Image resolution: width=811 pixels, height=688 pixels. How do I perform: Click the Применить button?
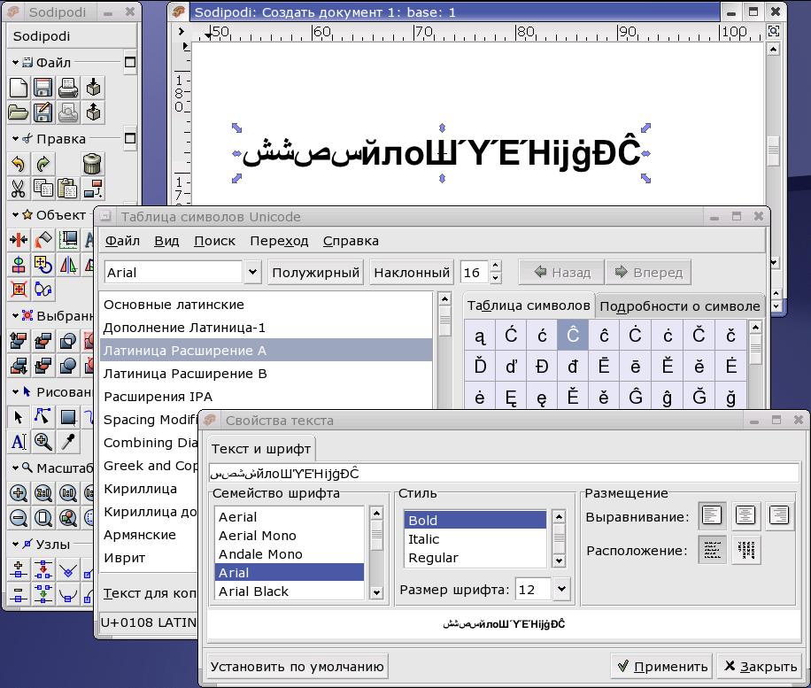coord(661,667)
